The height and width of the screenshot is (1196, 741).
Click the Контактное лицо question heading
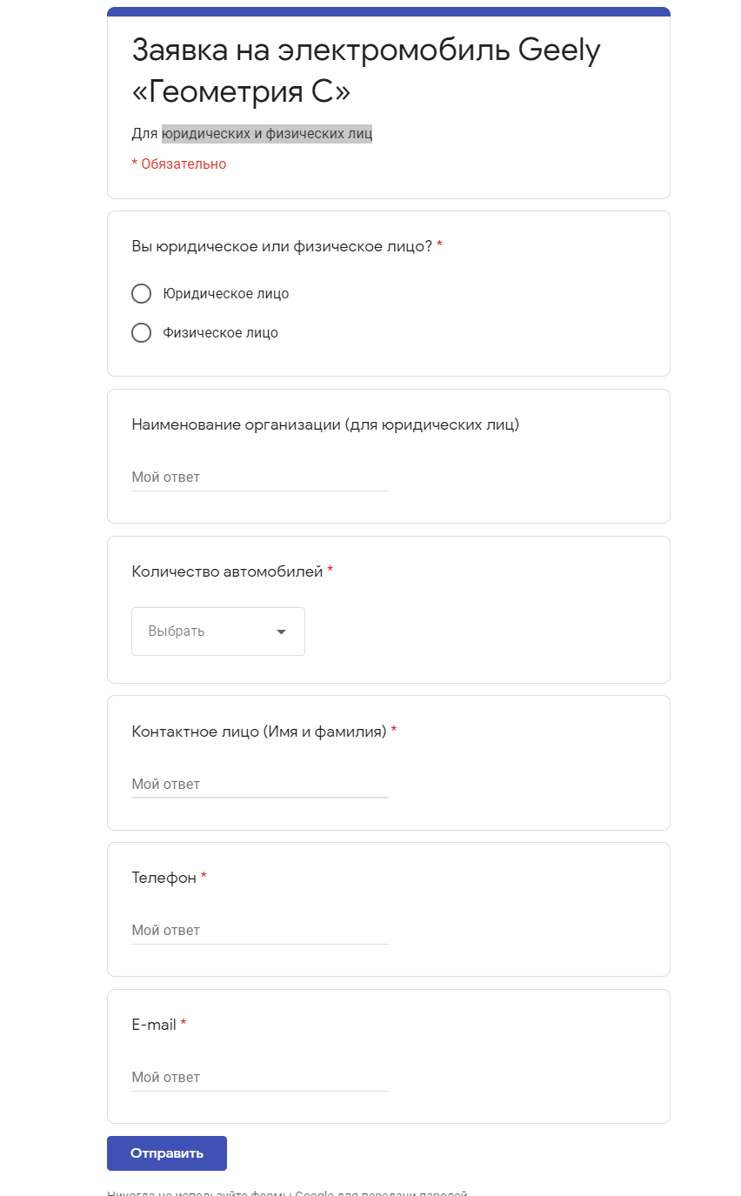[259, 732]
